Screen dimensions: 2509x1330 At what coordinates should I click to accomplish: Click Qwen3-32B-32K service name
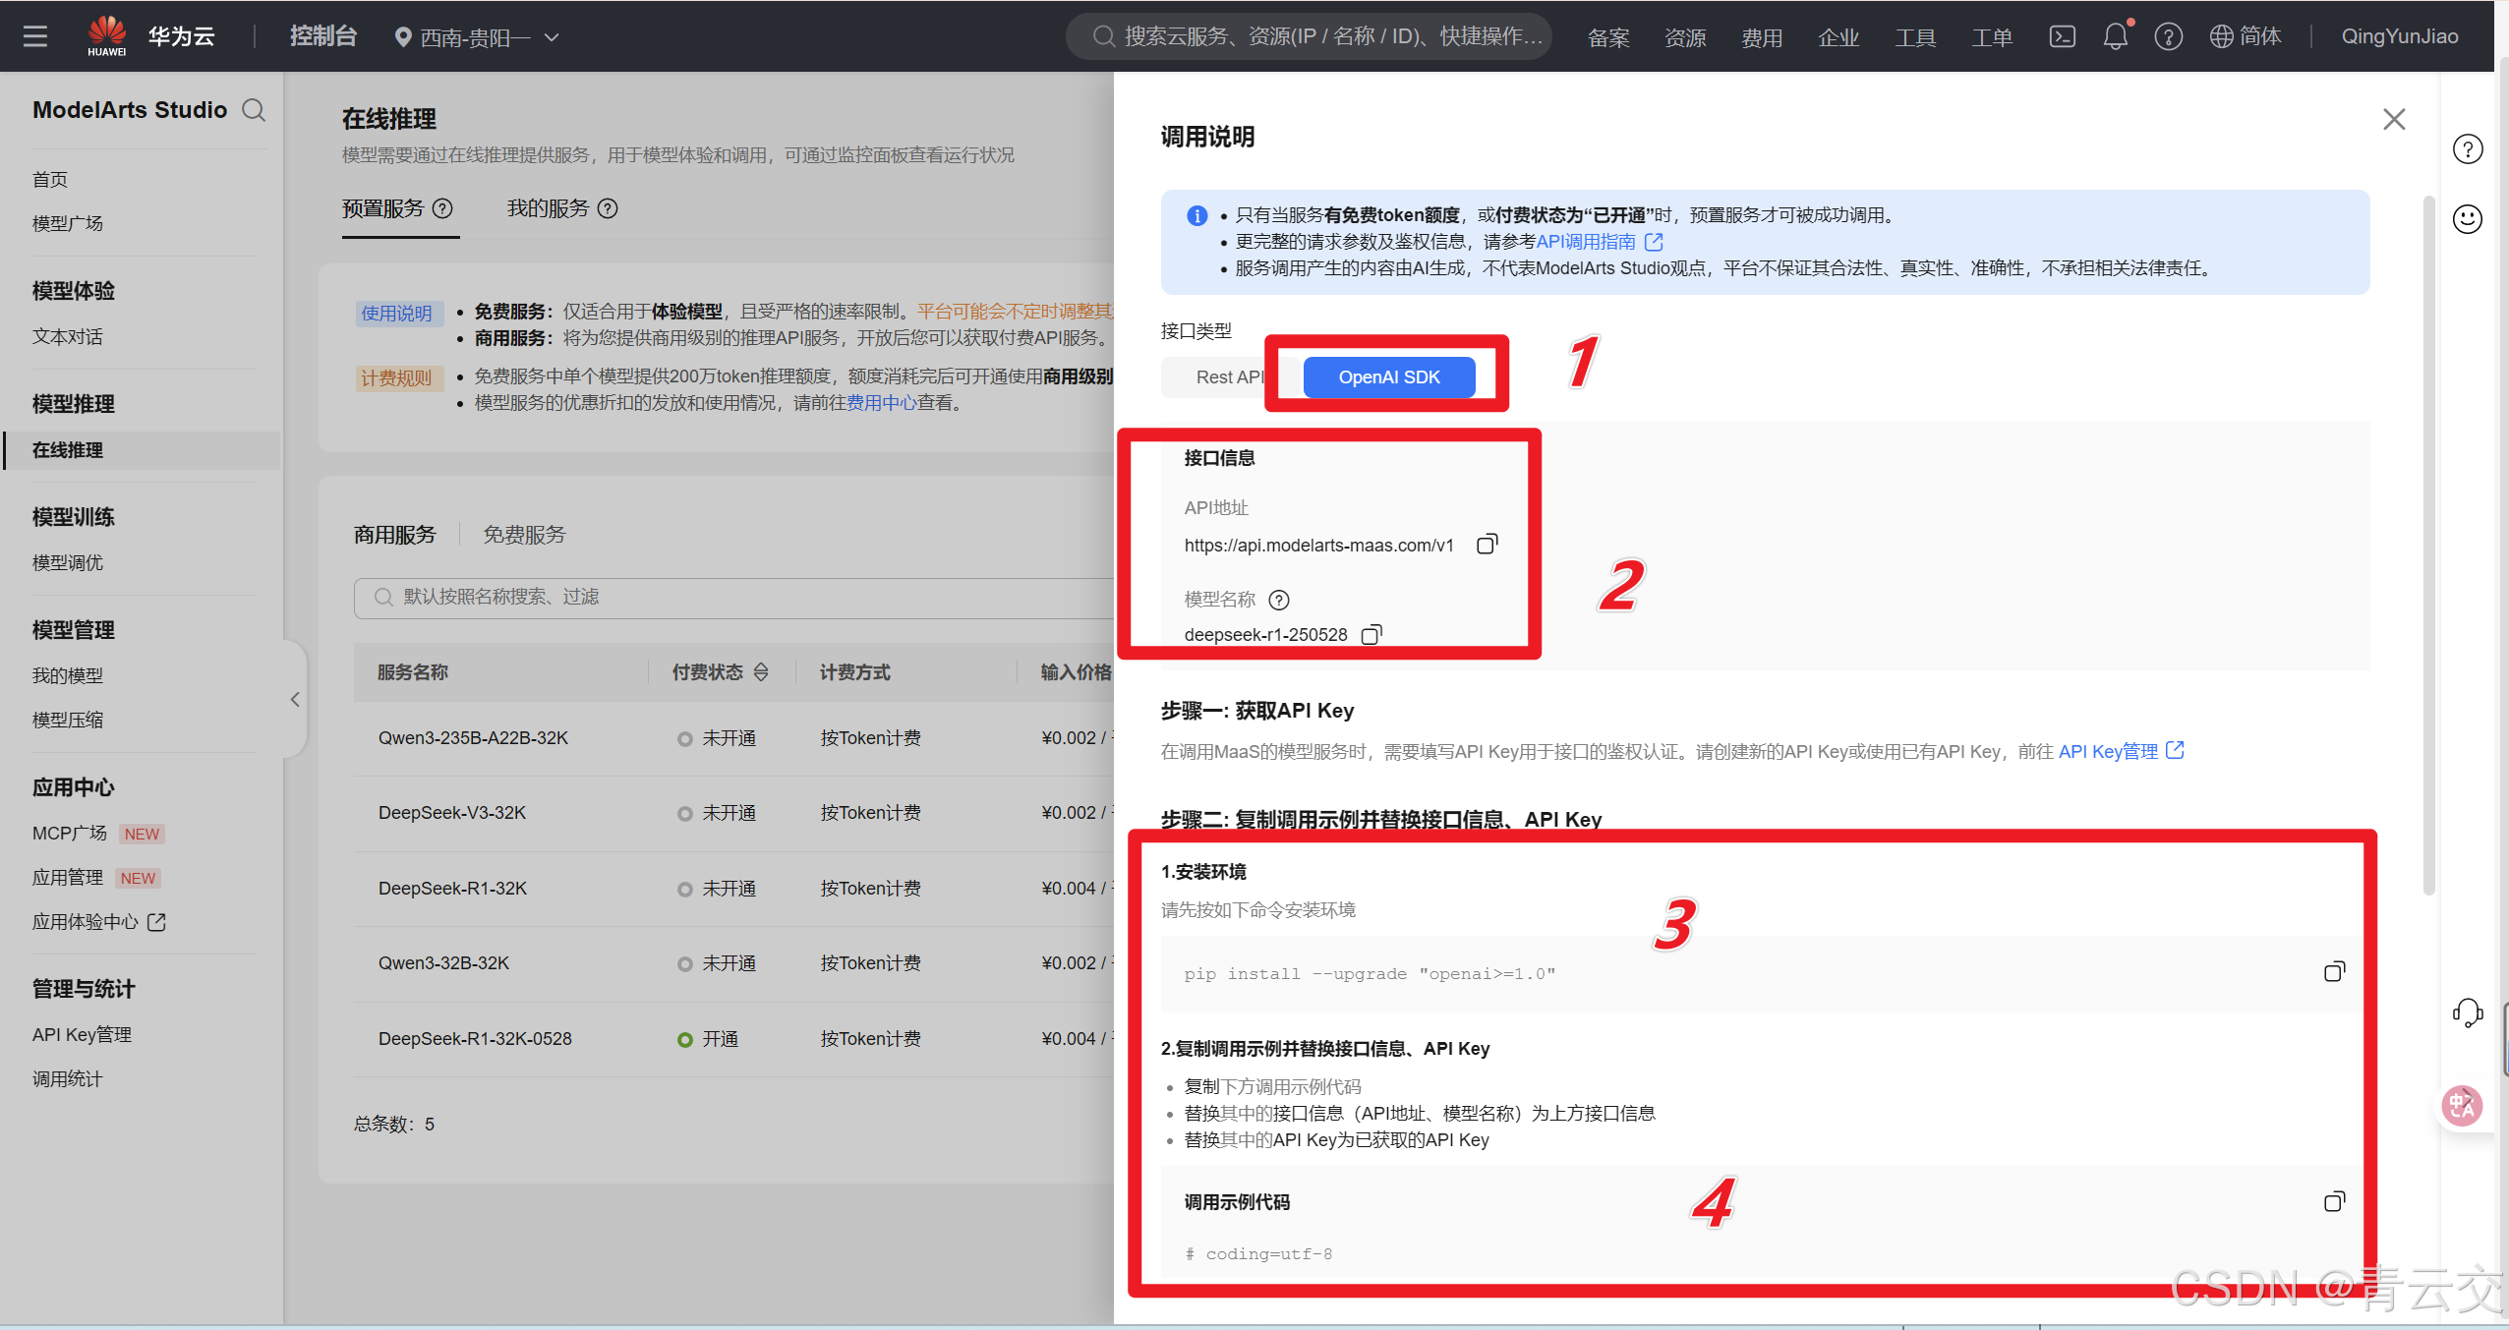[443, 962]
